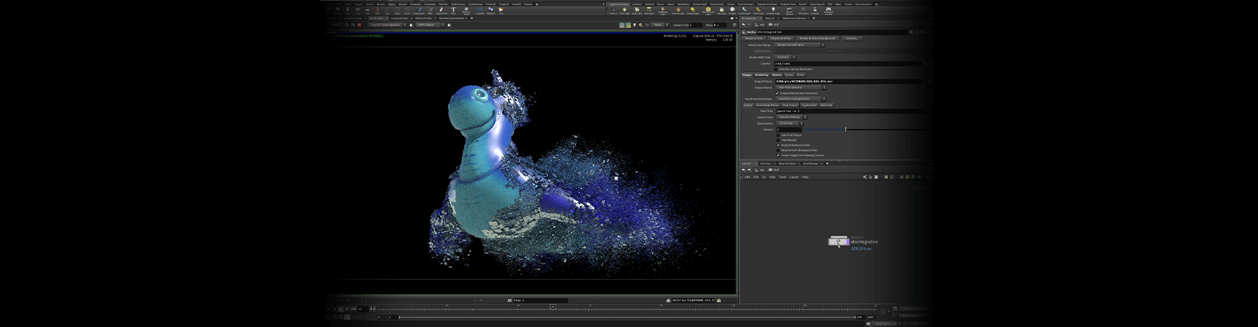Open the Skip Existing Frames dropdown
1258x327 pixels.
801,99
